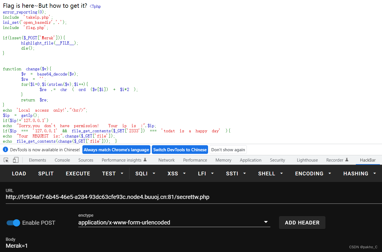Switch to the Console tab
Image resolution: width=382 pixels, height=252 pixels.
(x=62, y=160)
